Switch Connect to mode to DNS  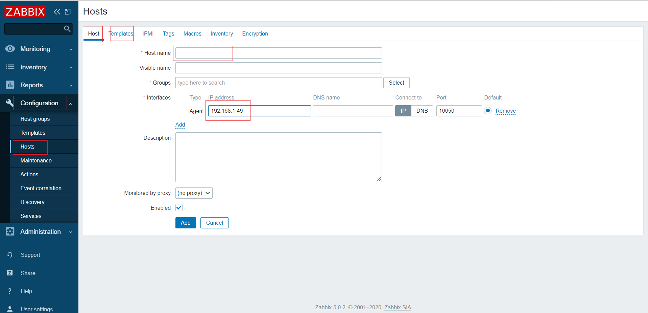[422, 111]
